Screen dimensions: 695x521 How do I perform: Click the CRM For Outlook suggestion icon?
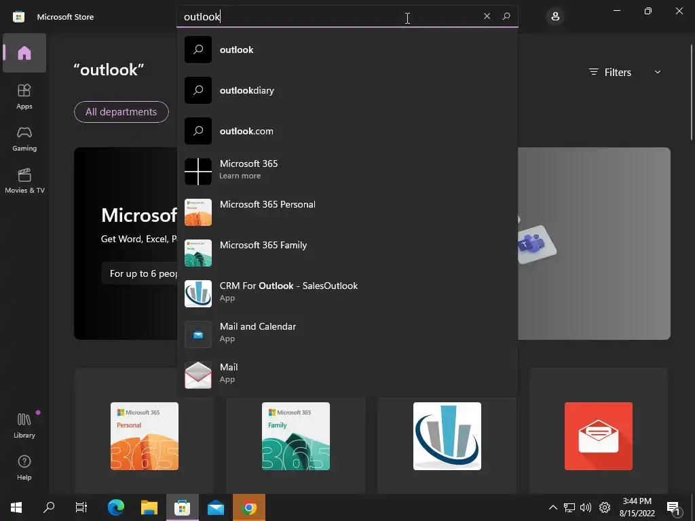click(198, 294)
